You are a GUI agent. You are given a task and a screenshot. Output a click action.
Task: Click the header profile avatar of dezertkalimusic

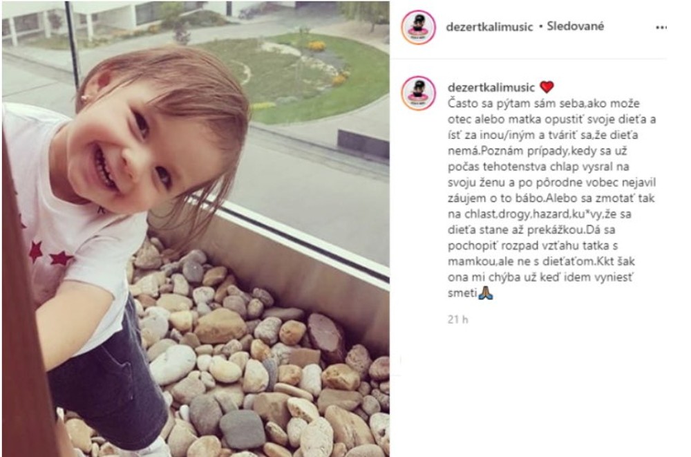pyautogui.click(x=418, y=28)
